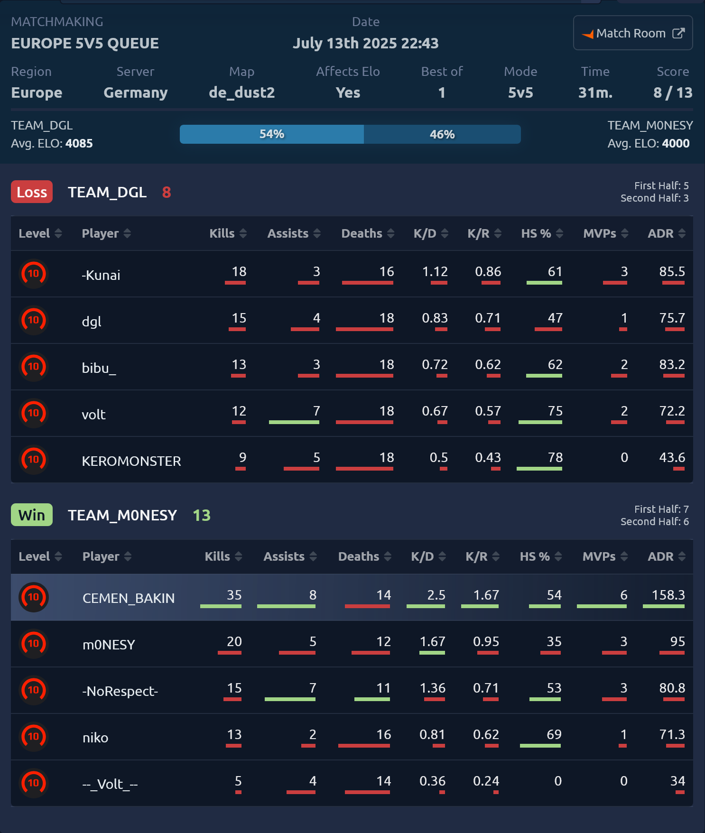Viewport: 705px width, 833px height.
Task: Sort TEAM_DGL table by Assists
Action: coord(294,233)
